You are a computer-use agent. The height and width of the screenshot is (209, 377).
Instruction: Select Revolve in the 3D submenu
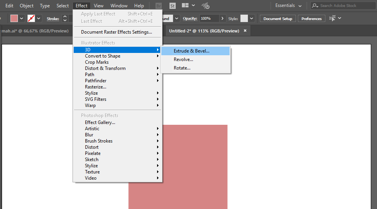point(183,59)
